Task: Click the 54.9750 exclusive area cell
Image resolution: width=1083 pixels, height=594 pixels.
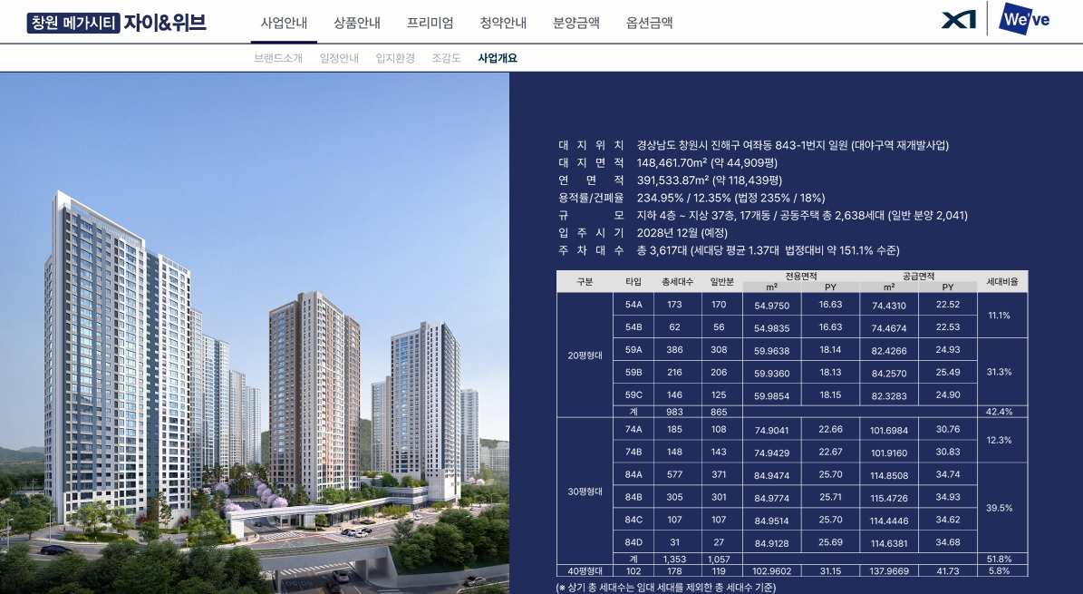Action: [771, 306]
